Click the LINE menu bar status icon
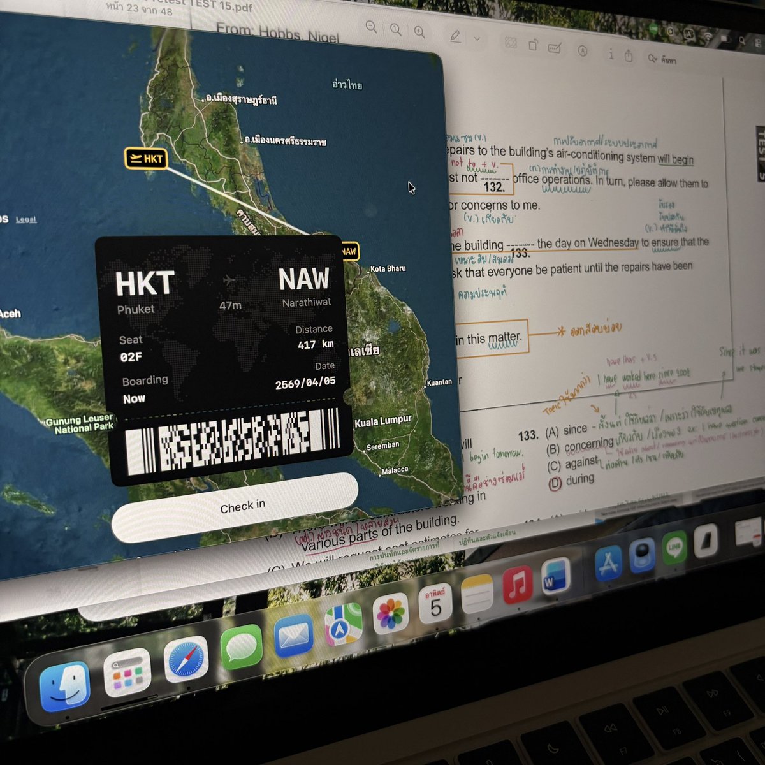The image size is (765, 765). [x=653, y=27]
